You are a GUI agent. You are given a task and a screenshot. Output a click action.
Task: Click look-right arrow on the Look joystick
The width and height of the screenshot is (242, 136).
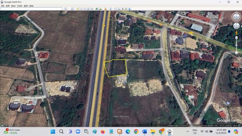click(x=239, y=17)
